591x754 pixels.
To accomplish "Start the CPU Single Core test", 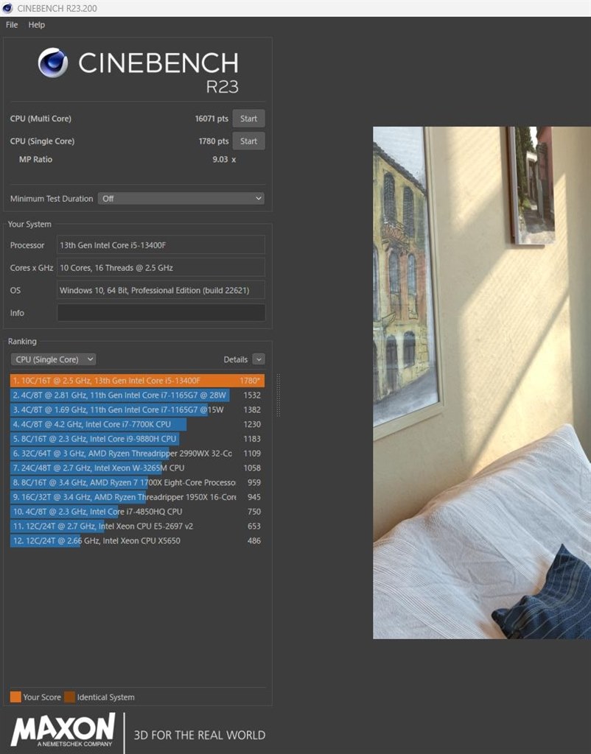I will [x=248, y=141].
